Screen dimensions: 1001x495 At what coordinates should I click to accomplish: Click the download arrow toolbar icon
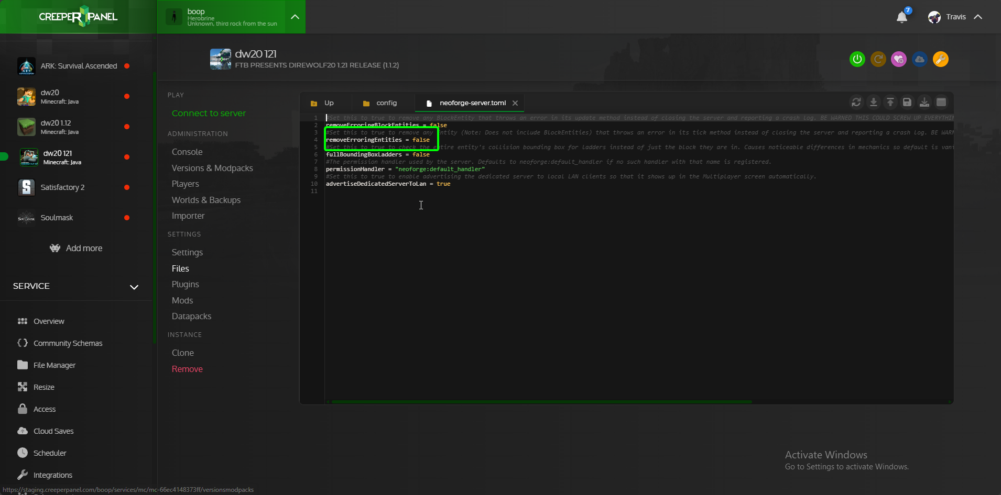click(x=874, y=102)
